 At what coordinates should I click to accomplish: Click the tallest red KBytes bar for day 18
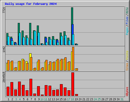coord(73,84)
